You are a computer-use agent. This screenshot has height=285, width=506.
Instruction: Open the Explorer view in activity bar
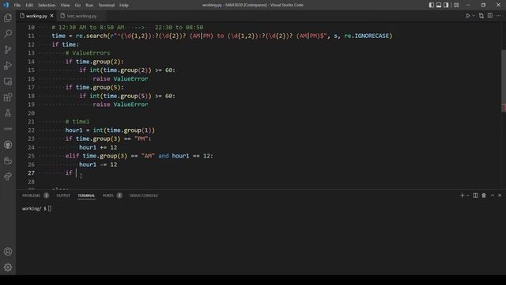(8, 17)
